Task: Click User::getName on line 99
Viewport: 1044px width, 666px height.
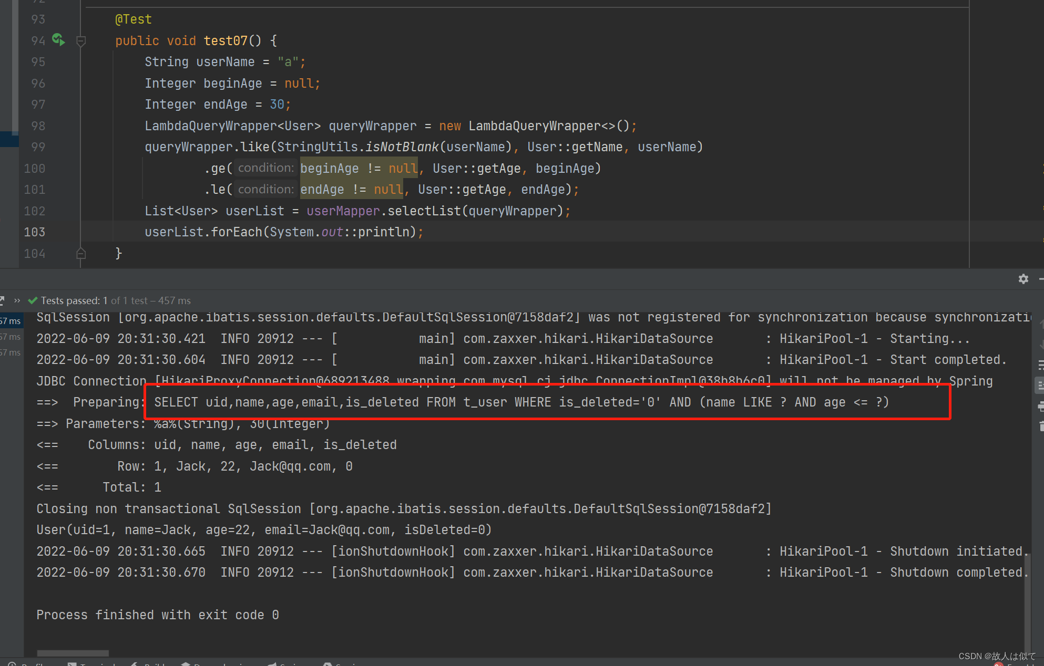Action: click(575, 147)
